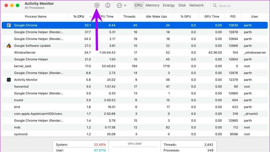Select Google Chrome Helper row with PID 12876

(x=135, y=73)
